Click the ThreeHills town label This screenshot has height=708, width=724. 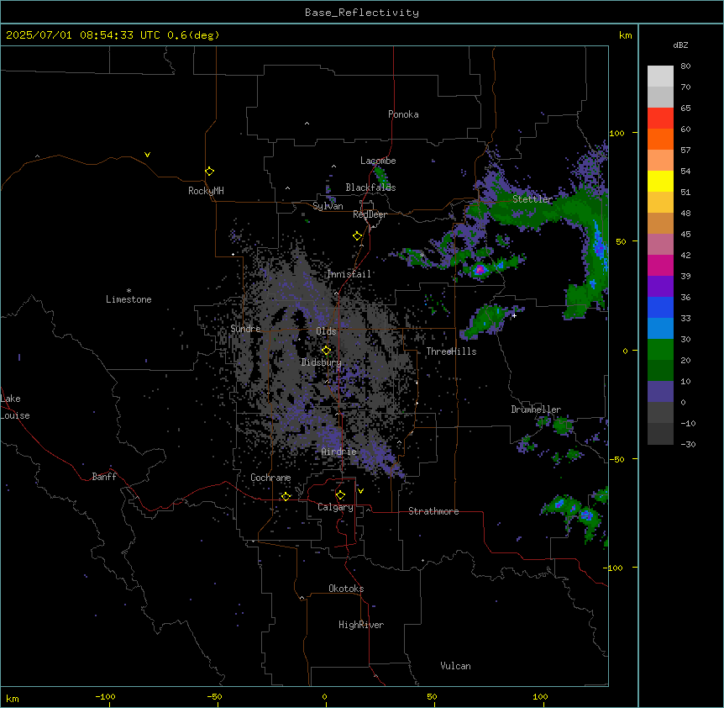[451, 351]
